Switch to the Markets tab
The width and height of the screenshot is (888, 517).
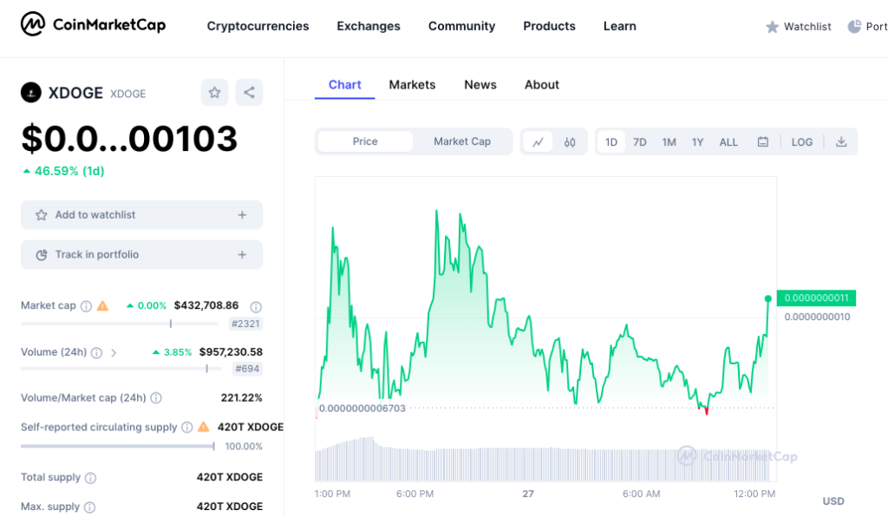click(x=412, y=84)
